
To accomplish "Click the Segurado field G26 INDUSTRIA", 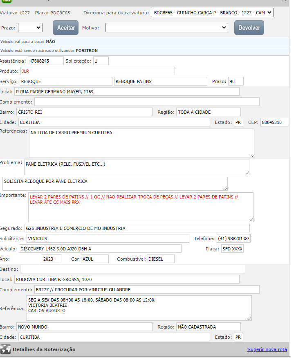I will tap(137, 228).
